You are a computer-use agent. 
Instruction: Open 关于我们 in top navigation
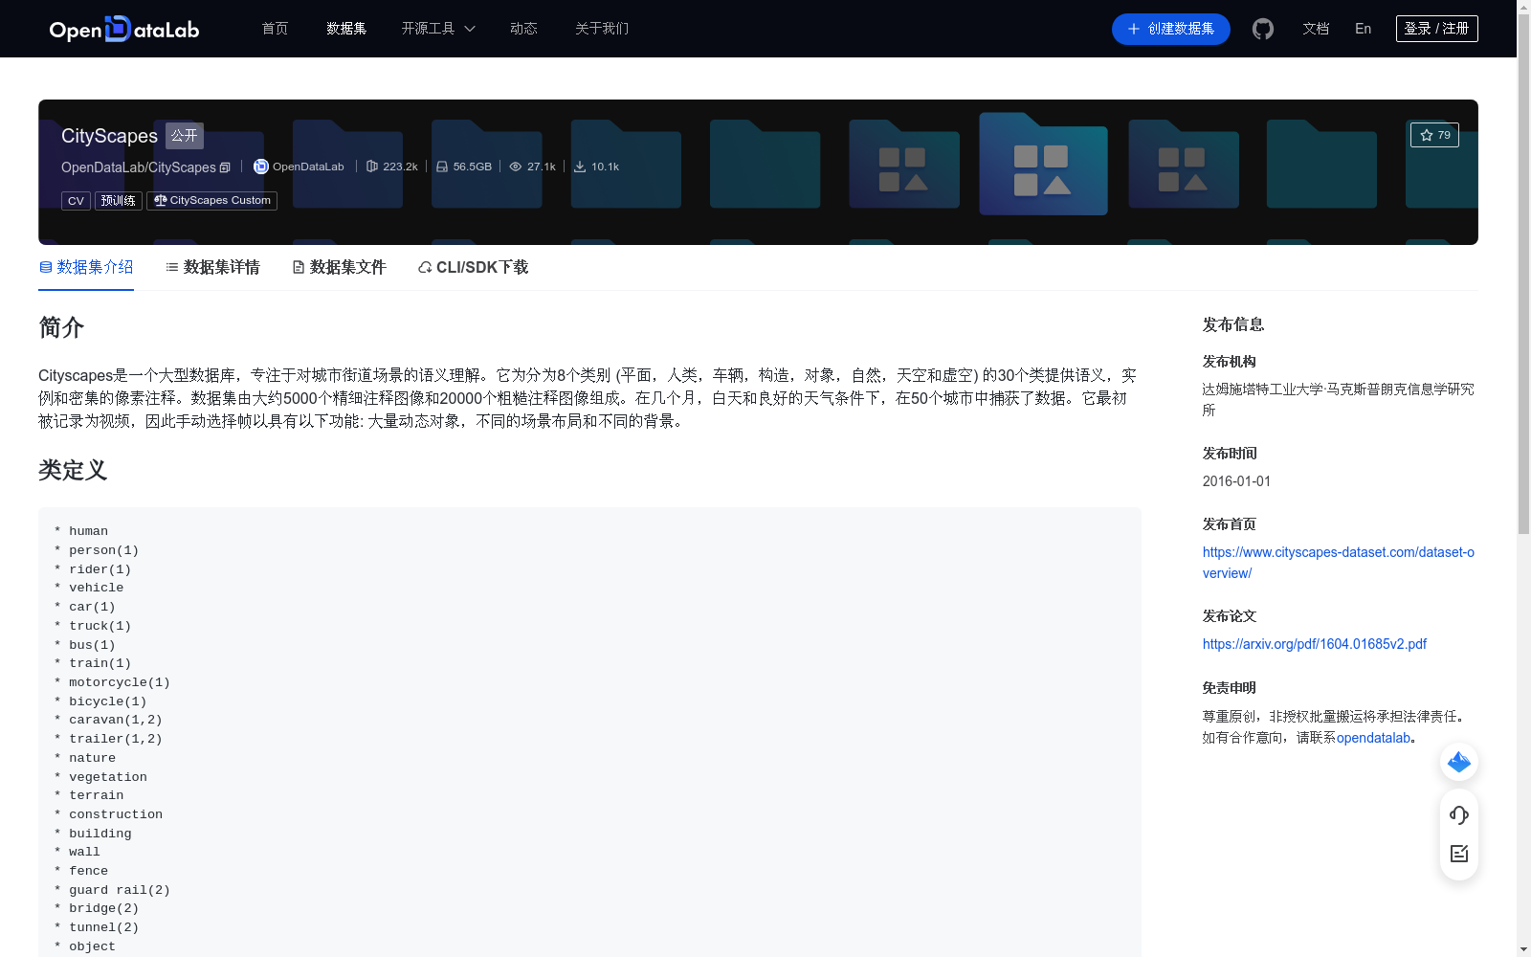602,29
